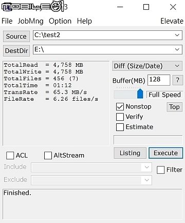The width and height of the screenshot is (185, 223).
Task: Open the Diff (Size/Date) mode dropdown
Action: [147, 66]
